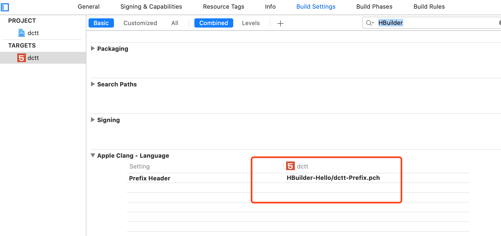This screenshot has height=236, width=501.
Task: Click the dctt project file icon
Action: point(22,33)
